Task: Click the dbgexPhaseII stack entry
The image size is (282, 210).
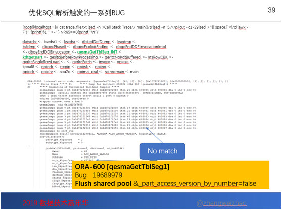Action: tap(54, 47)
